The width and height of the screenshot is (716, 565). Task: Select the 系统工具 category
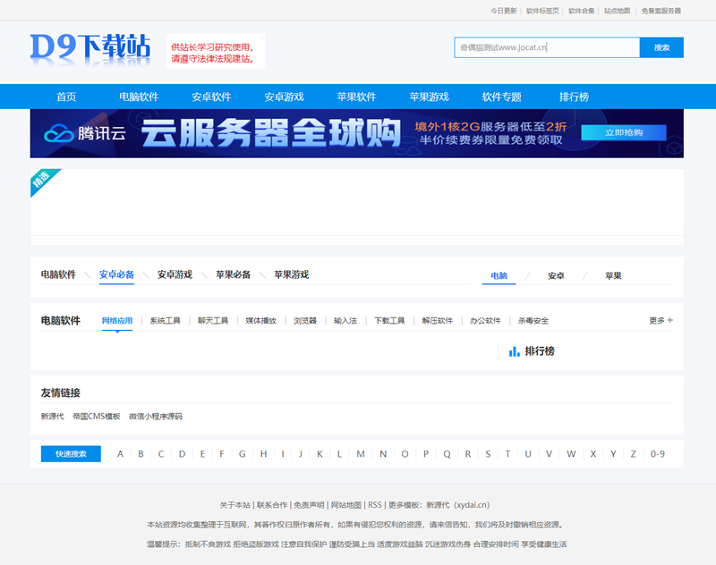(166, 319)
